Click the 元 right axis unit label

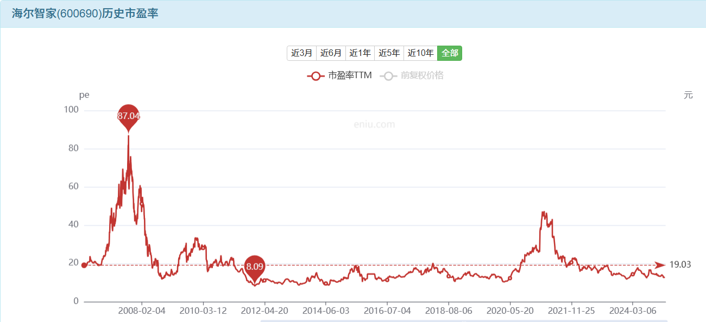pyautogui.click(x=688, y=95)
